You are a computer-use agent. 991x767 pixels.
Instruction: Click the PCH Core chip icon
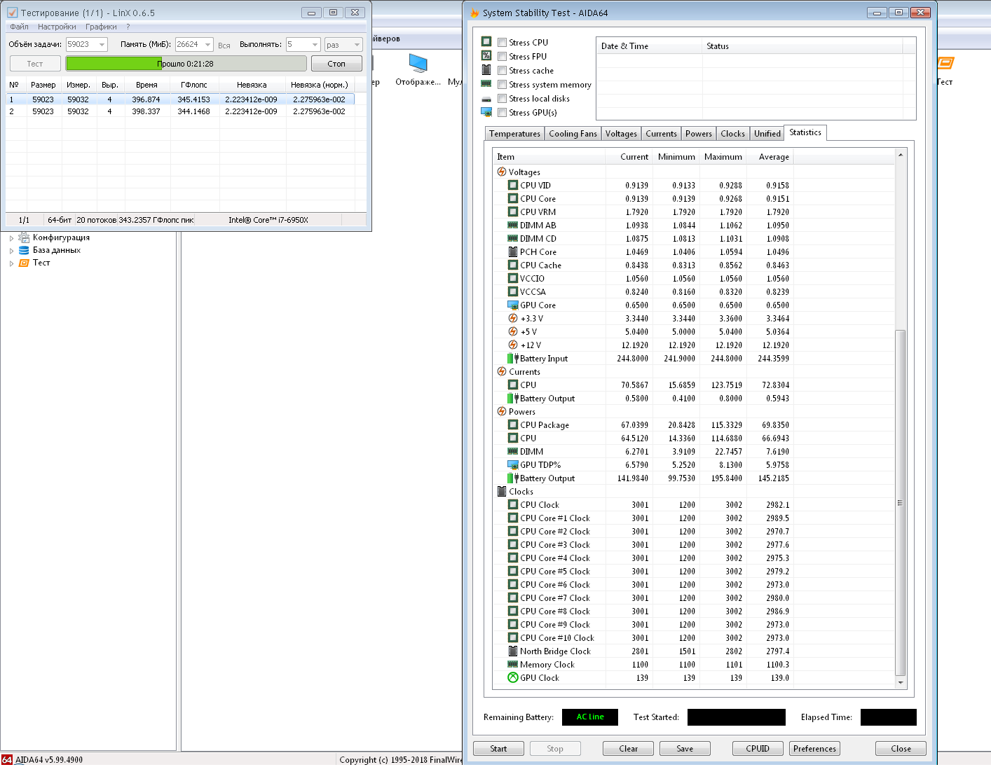pyautogui.click(x=513, y=251)
